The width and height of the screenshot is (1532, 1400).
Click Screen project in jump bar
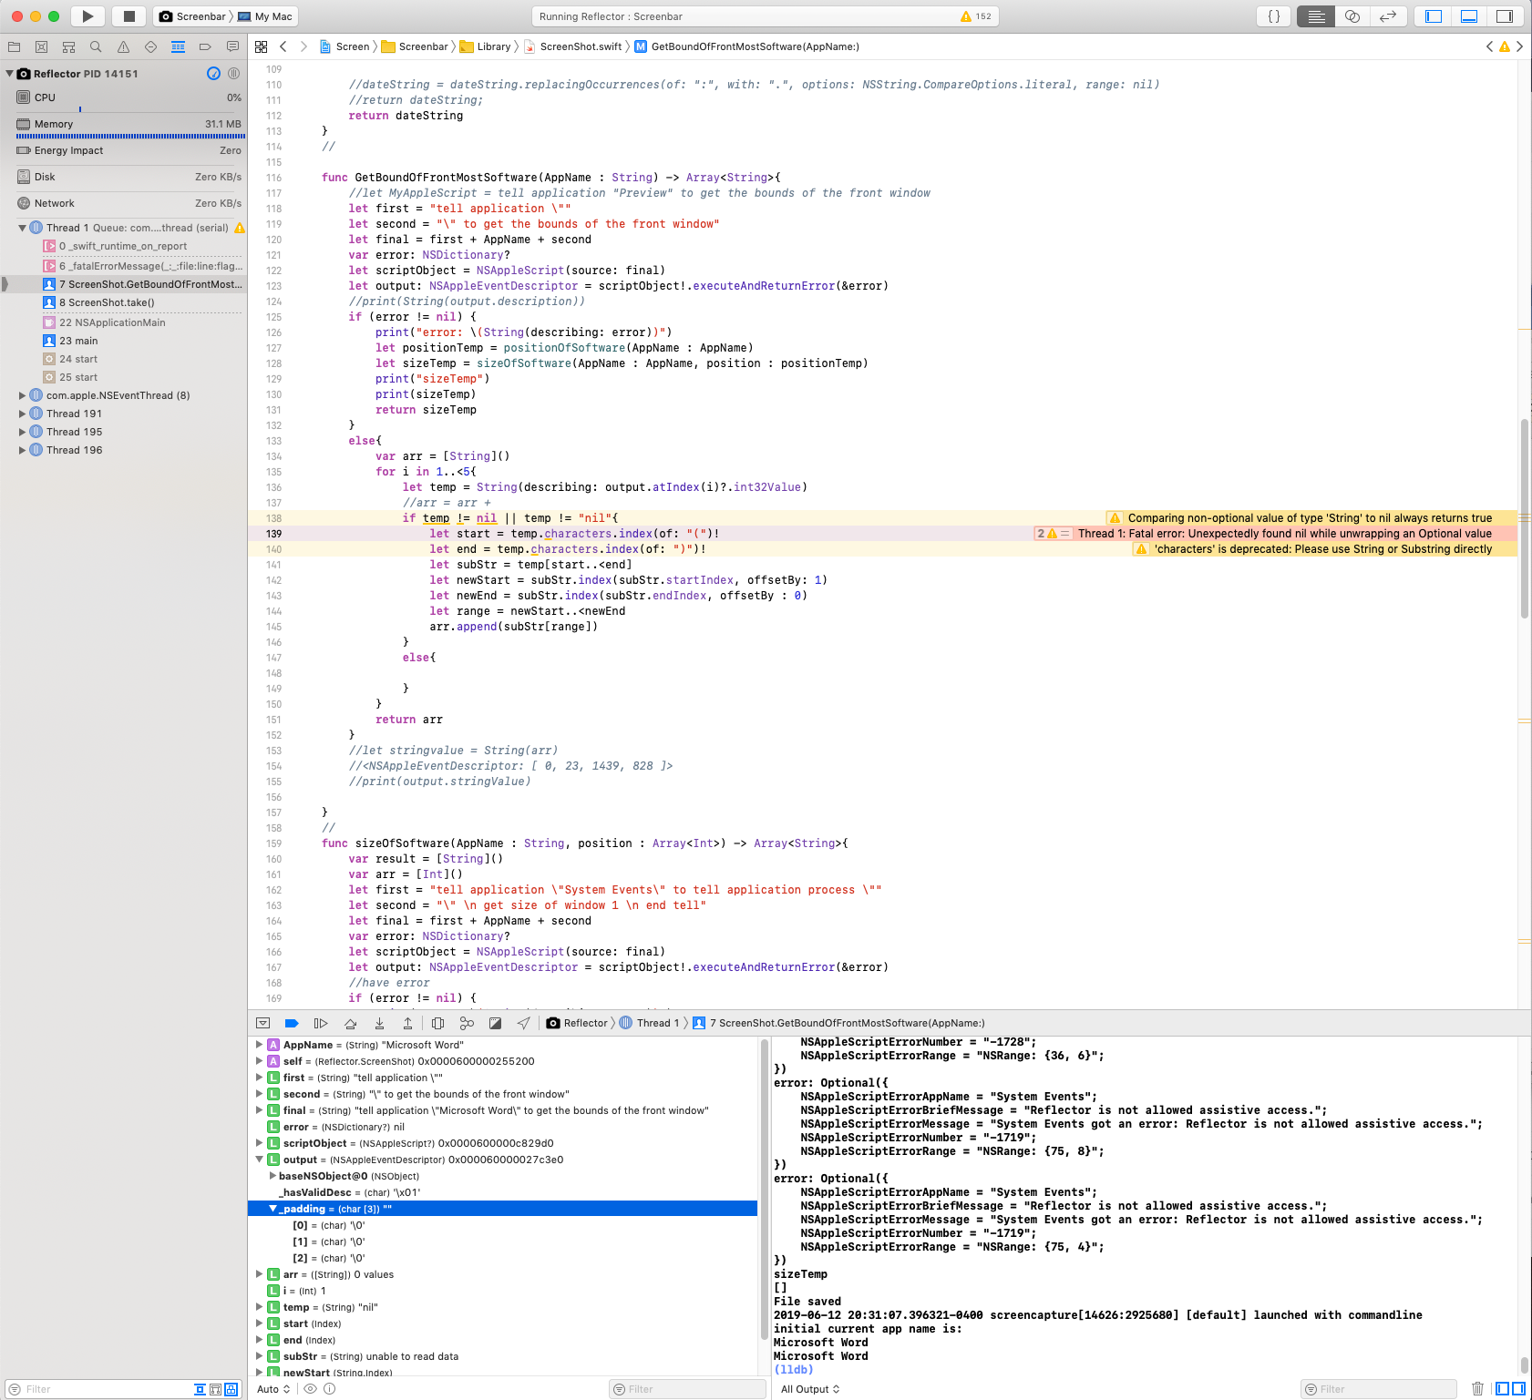[x=344, y=46]
